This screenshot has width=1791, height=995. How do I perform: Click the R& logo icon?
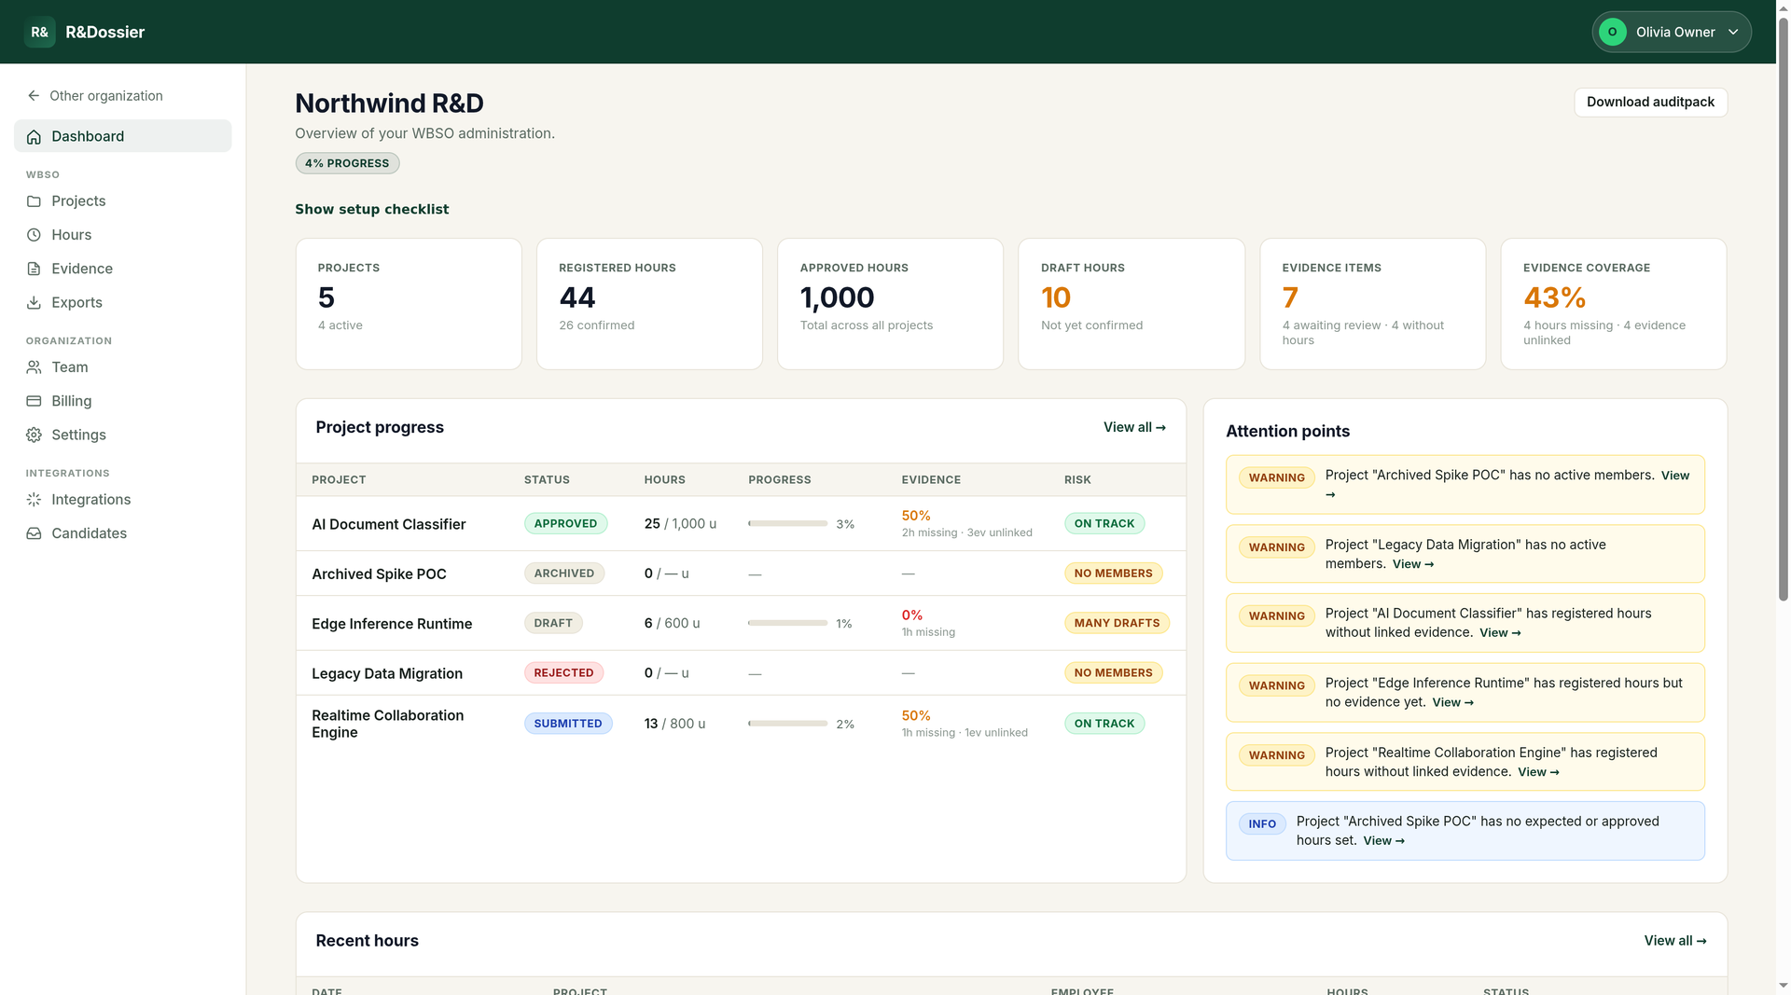(40, 32)
